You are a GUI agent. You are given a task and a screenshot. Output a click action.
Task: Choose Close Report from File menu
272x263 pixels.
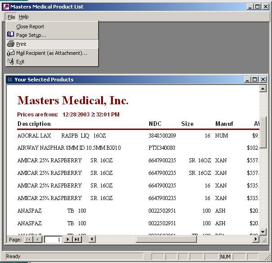52,27
